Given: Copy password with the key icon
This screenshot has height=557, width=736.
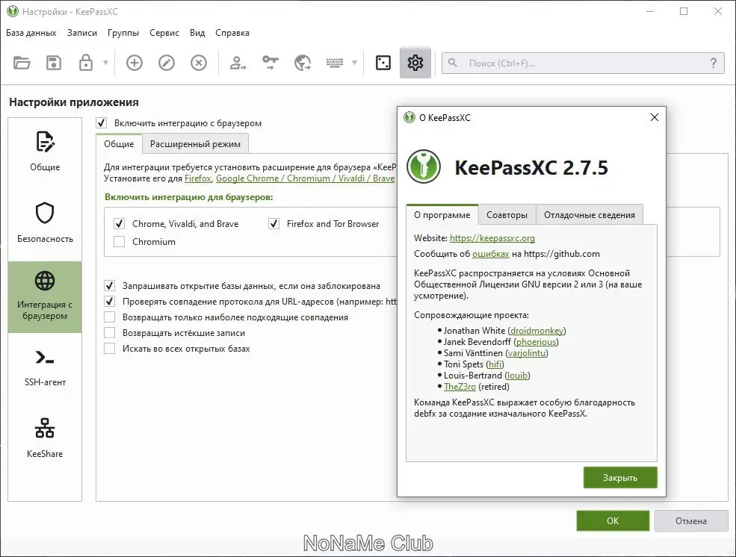Looking at the screenshot, I should [x=270, y=63].
